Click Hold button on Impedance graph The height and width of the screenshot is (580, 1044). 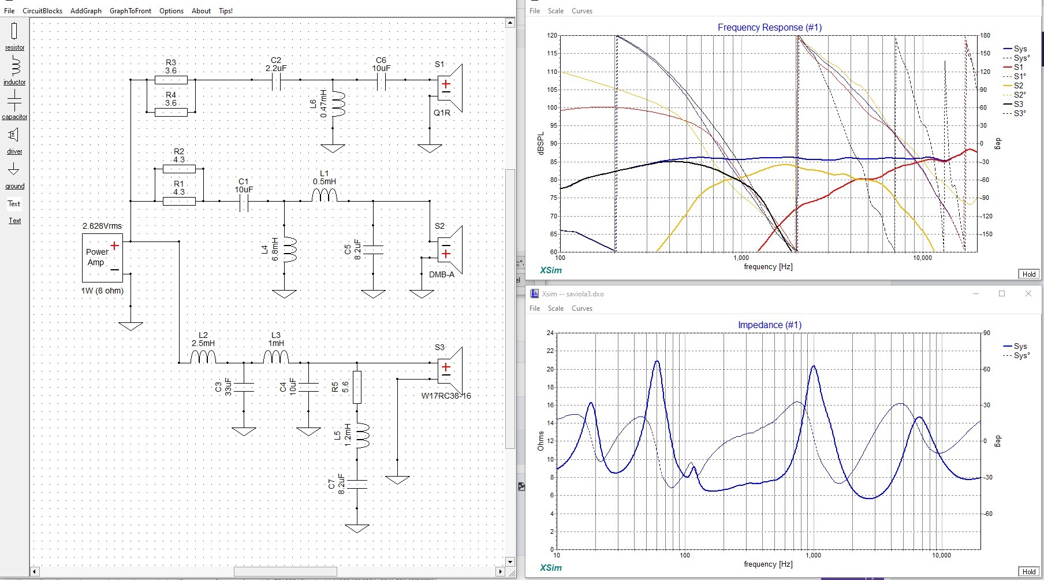click(1029, 571)
